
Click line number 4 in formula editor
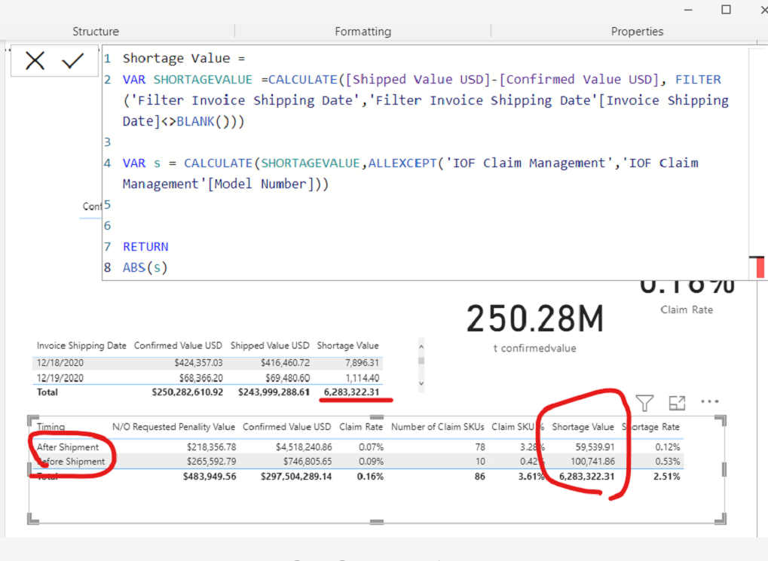pos(107,163)
